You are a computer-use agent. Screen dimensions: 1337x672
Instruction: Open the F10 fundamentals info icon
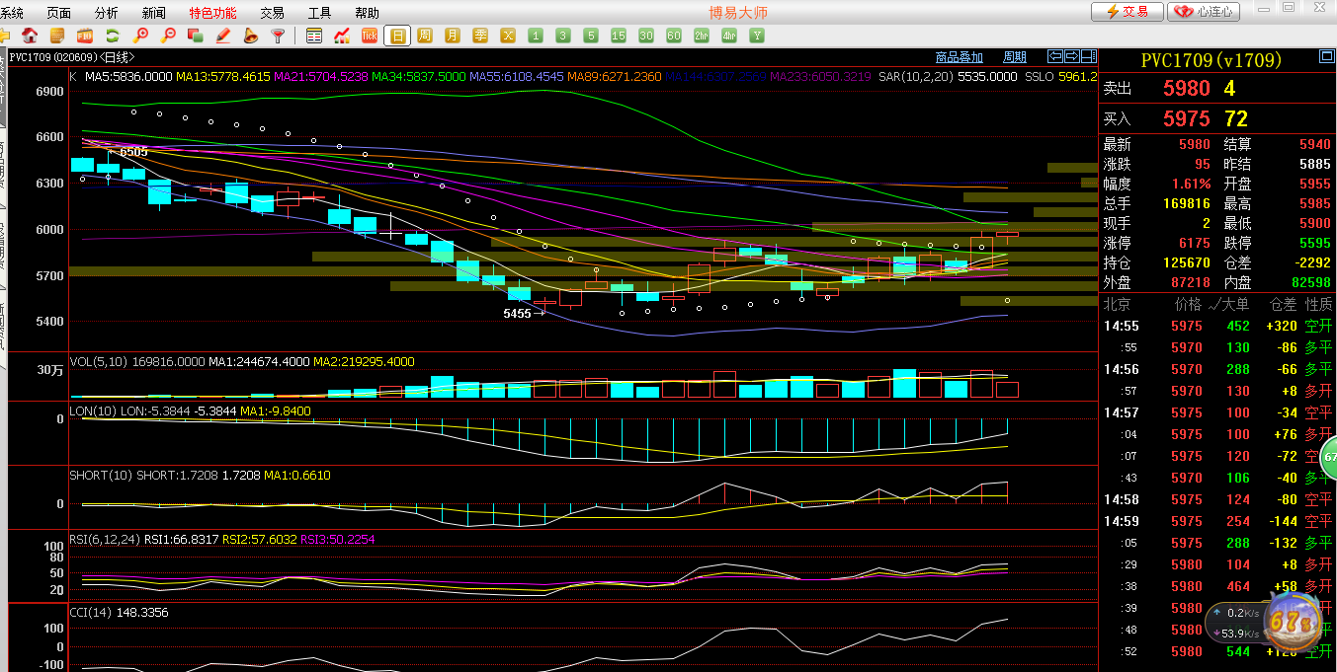[x=85, y=36]
